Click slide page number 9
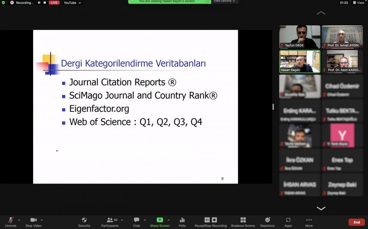This screenshot has height=229, width=368. (x=222, y=179)
